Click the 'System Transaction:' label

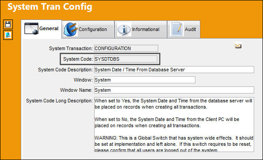[x=71, y=48]
